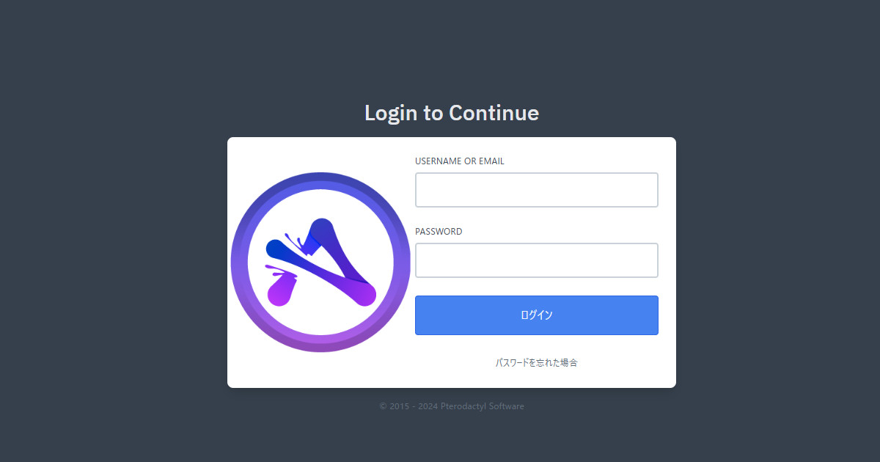Open the パスワードを忘れた場合 link
This screenshot has width=880, height=462.
coord(537,362)
